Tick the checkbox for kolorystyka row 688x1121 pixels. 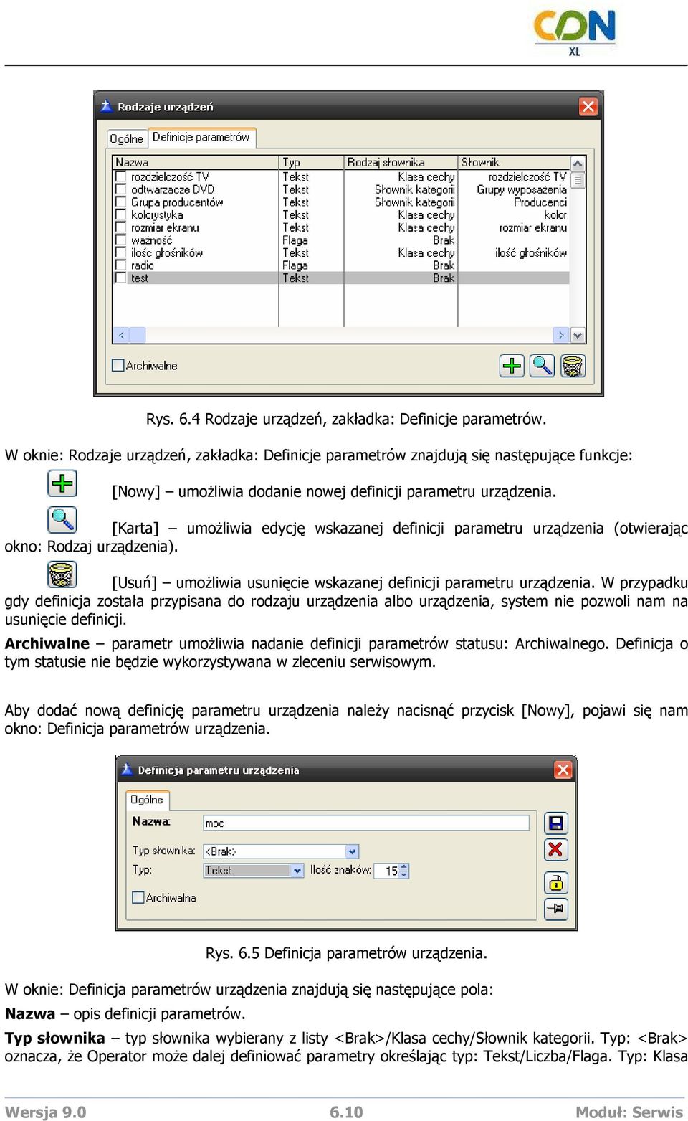(x=121, y=214)
